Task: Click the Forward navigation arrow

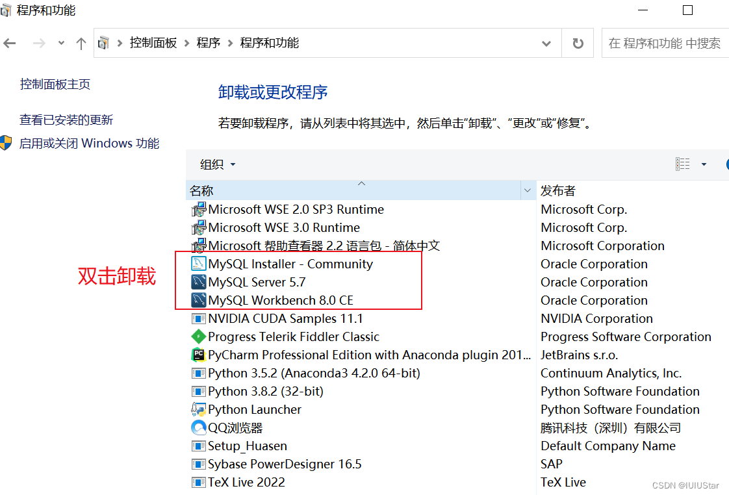Action: (x=39, y=44)
